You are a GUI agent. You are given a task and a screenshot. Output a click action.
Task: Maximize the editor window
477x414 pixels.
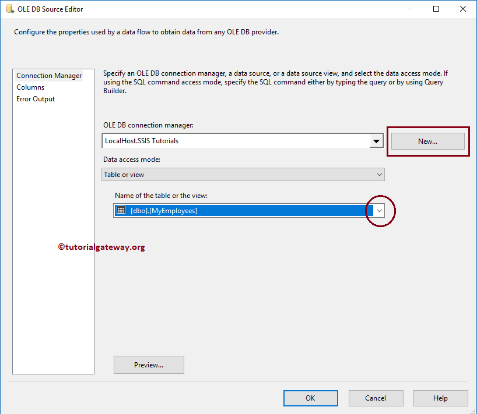(x=436, y=9)
